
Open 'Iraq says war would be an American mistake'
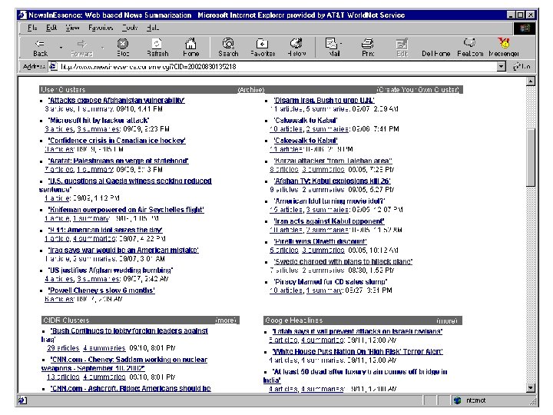[x=124, y=250]
